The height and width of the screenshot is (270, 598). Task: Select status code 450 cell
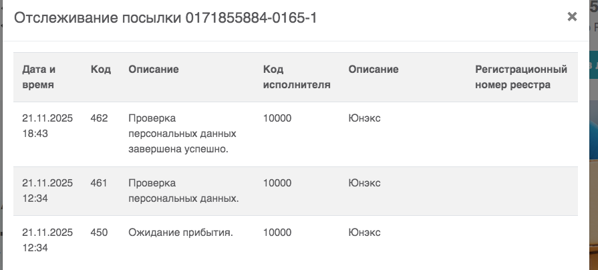99,233
